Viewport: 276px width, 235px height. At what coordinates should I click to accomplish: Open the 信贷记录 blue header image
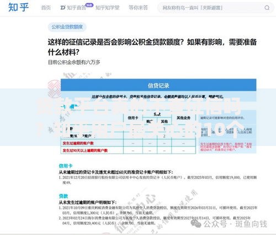[x=158, y=85]
